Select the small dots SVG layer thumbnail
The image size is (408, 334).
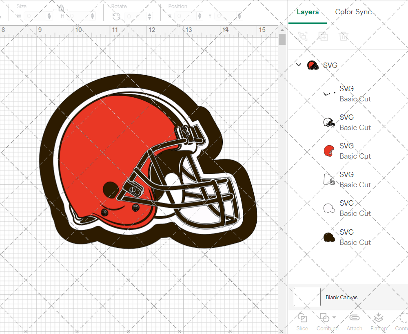coord(329,93)
